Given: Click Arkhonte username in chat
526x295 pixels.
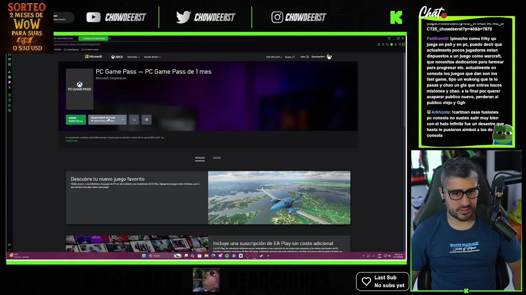Looking at the screenshot, I should (441, 112).
